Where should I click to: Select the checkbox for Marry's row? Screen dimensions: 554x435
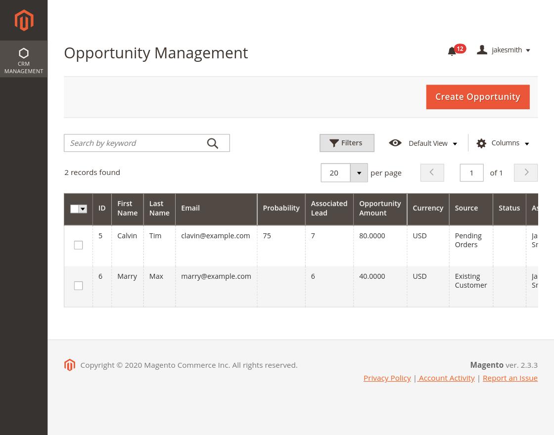pyautogui.click(x=78, y=285)
